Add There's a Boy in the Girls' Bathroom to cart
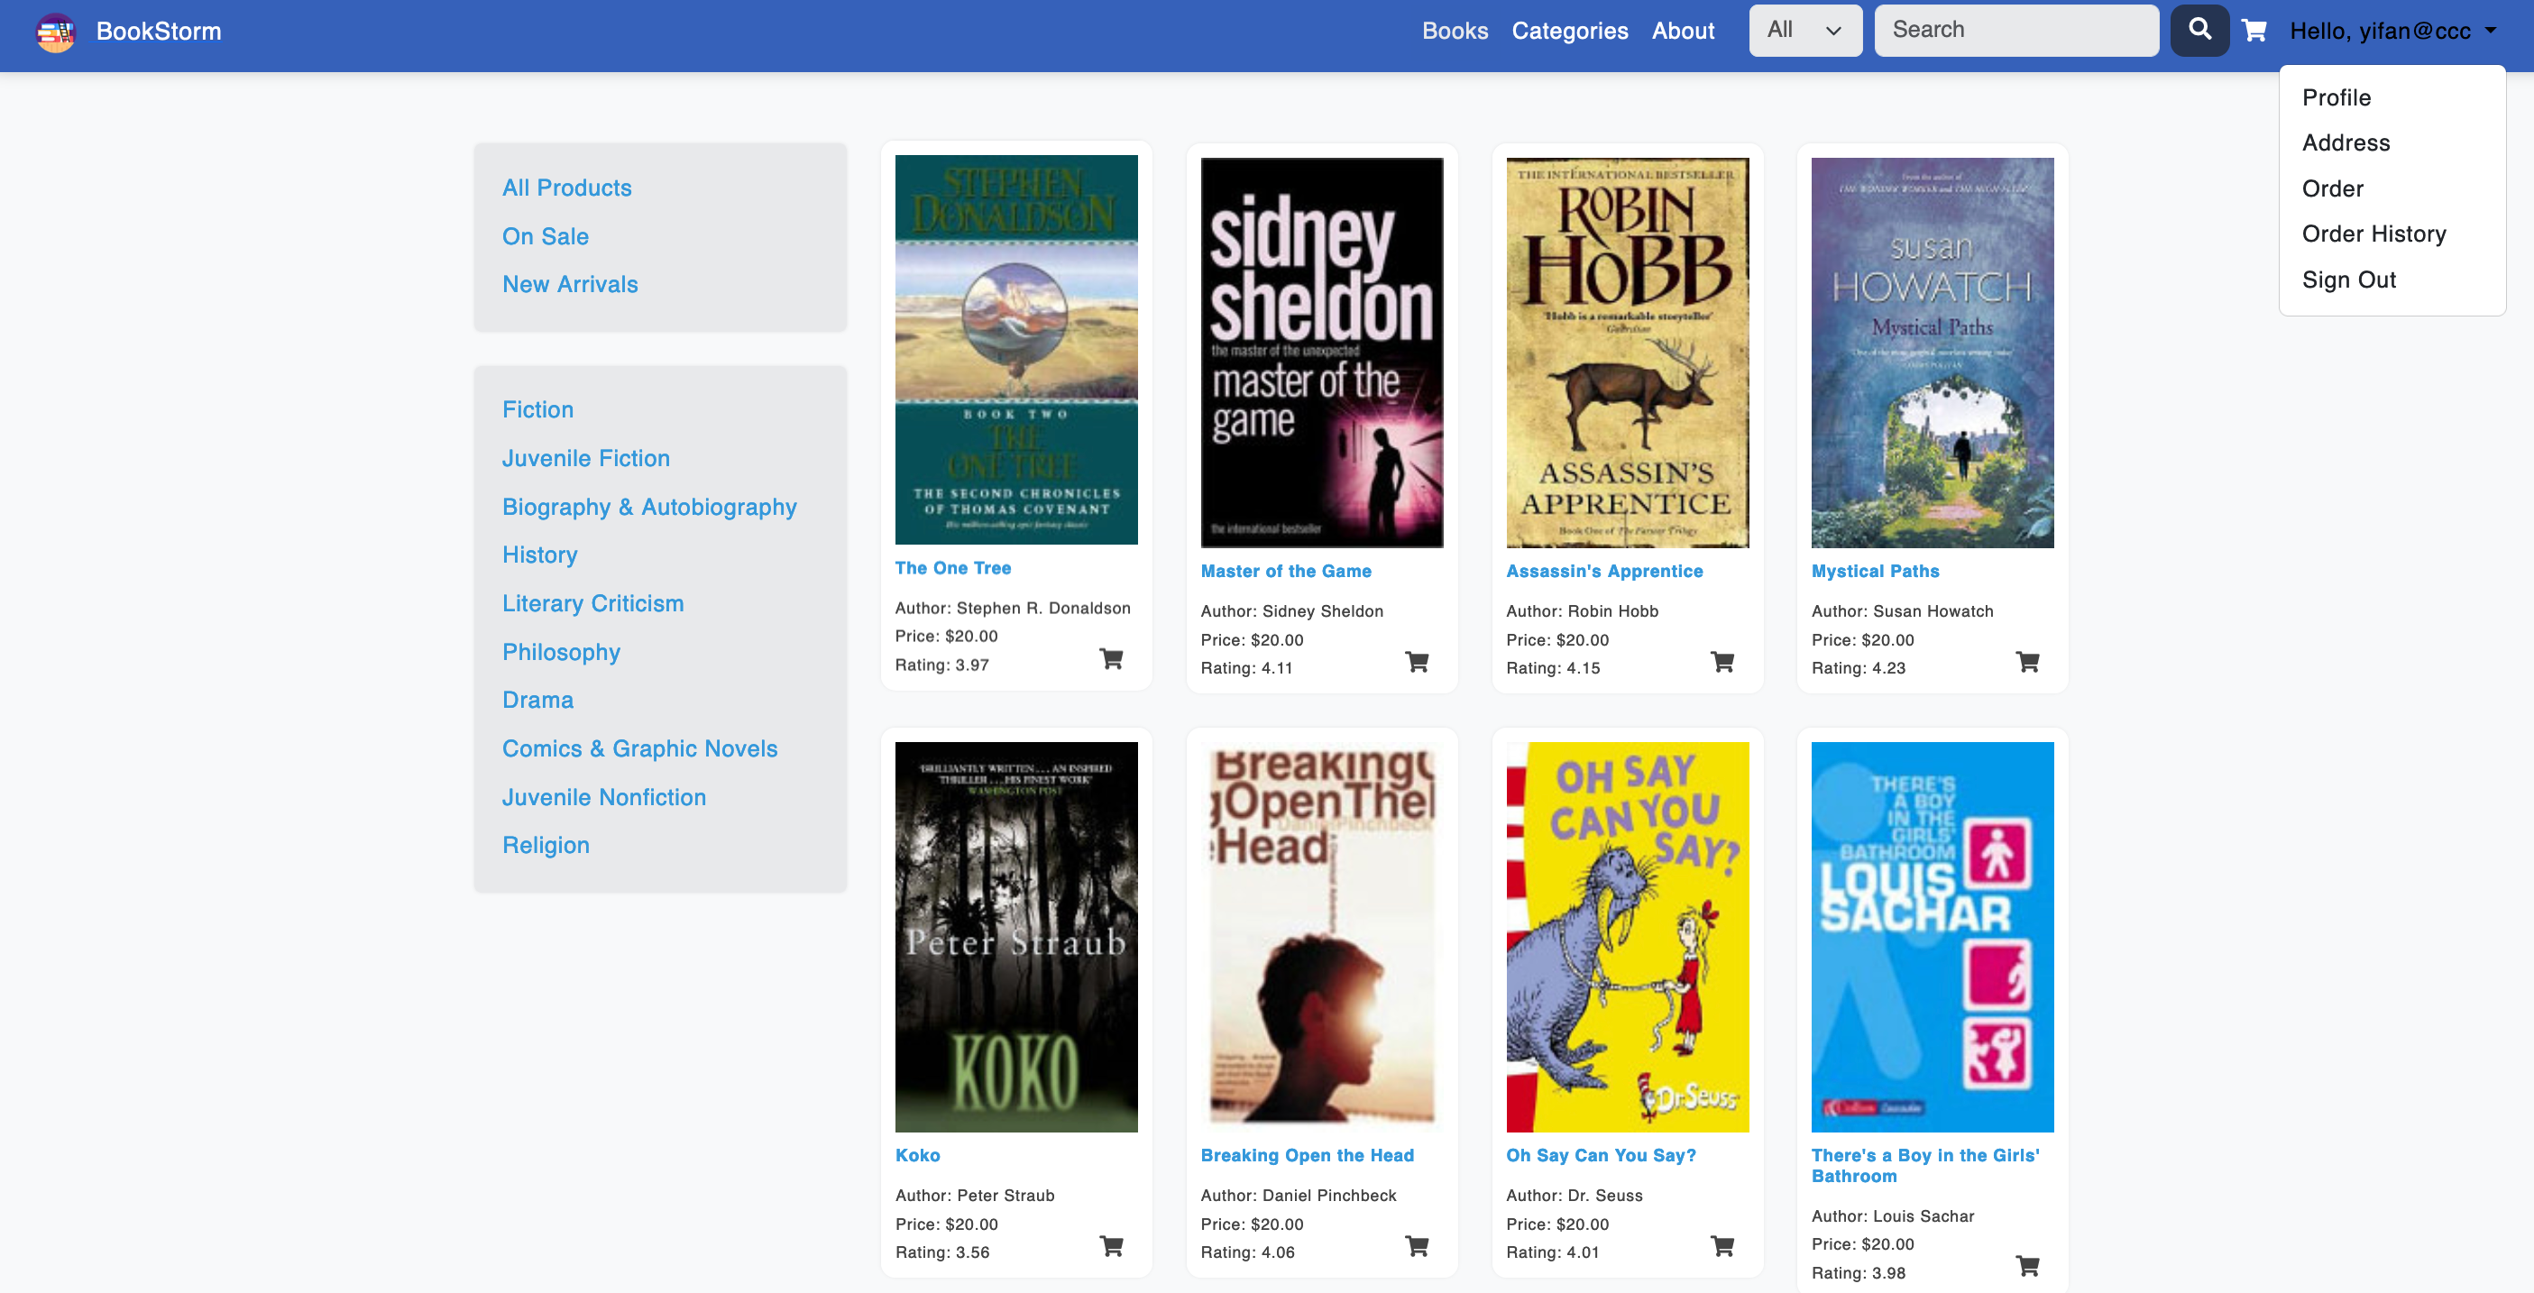Viewport: 2534px width, 1293px height. click(2027, 1265)
